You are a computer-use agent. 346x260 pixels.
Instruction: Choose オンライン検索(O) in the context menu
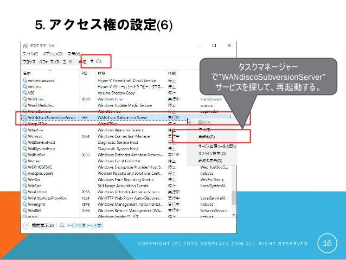212,153
